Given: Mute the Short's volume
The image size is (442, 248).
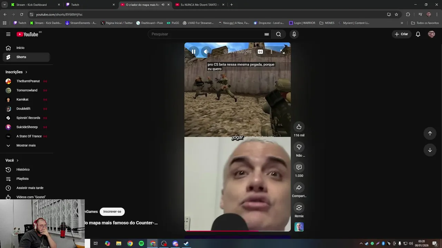Looking at the screenshot, I should coord(206,52).
